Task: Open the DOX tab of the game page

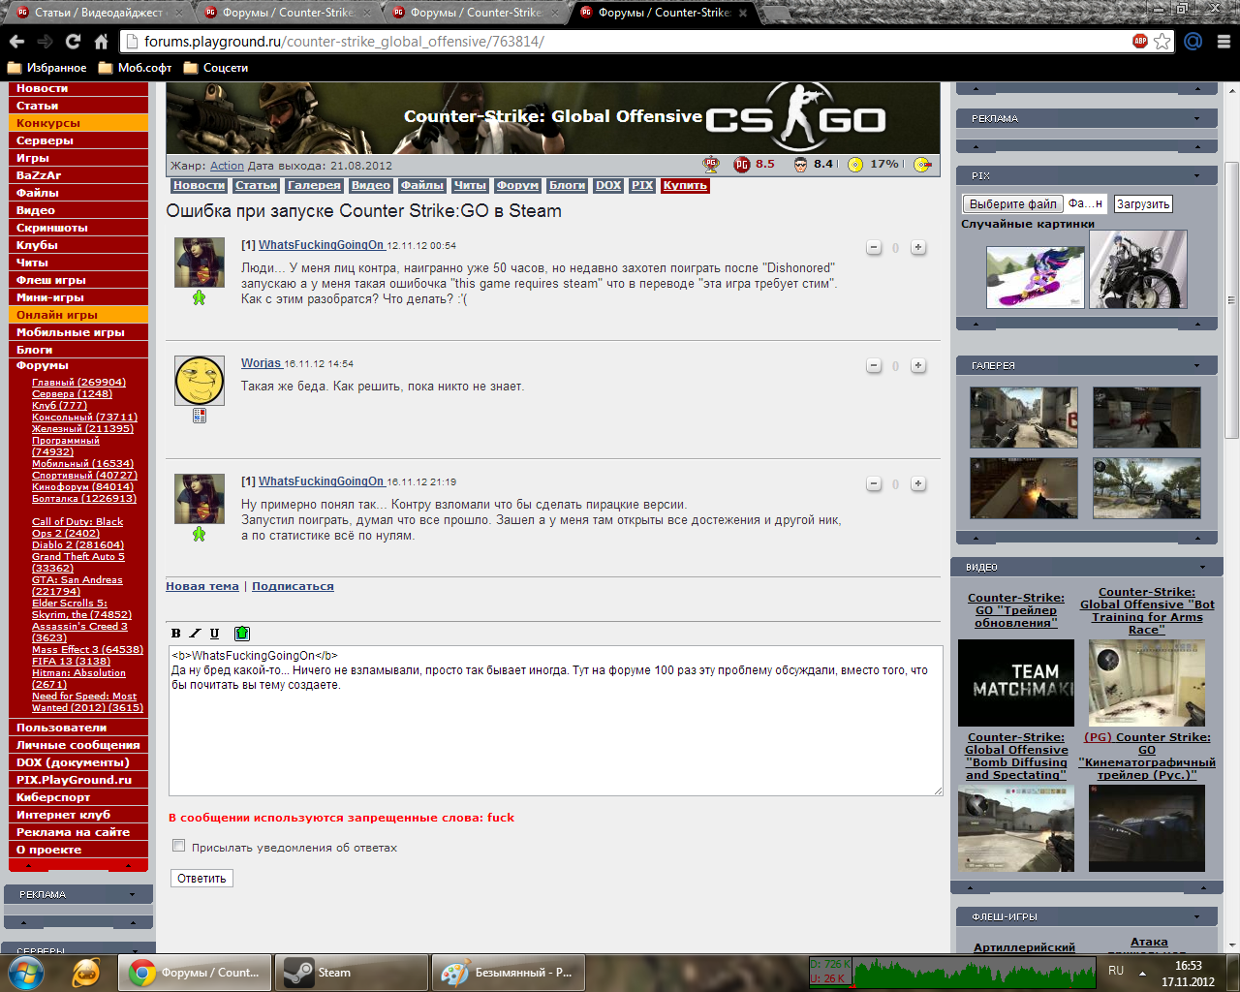Action: coord(608,185)
